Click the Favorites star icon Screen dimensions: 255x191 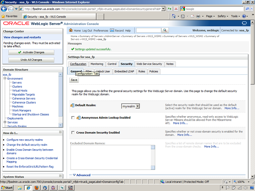[4, 16]
